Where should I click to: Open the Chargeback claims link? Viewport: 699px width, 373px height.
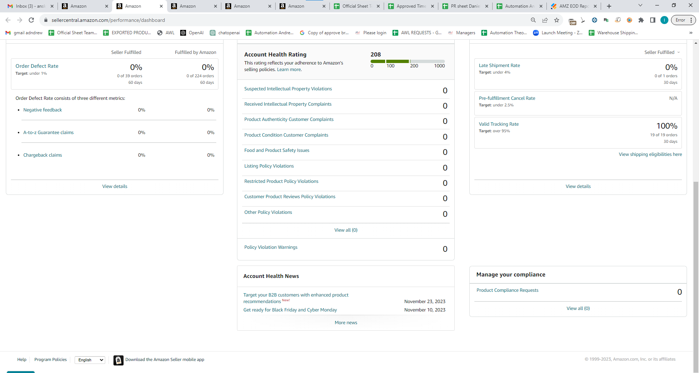point(43,155)
